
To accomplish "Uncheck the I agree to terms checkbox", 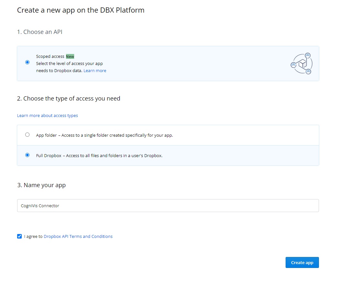I will 19,236.
